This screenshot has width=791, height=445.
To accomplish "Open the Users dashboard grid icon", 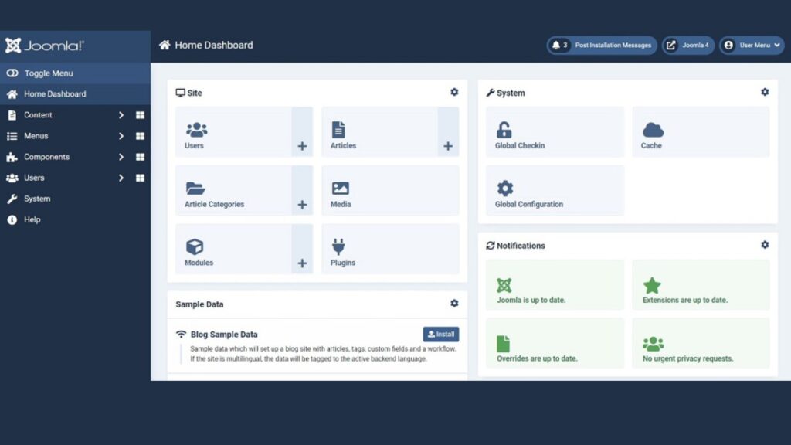I will click(x=141, y=178).
